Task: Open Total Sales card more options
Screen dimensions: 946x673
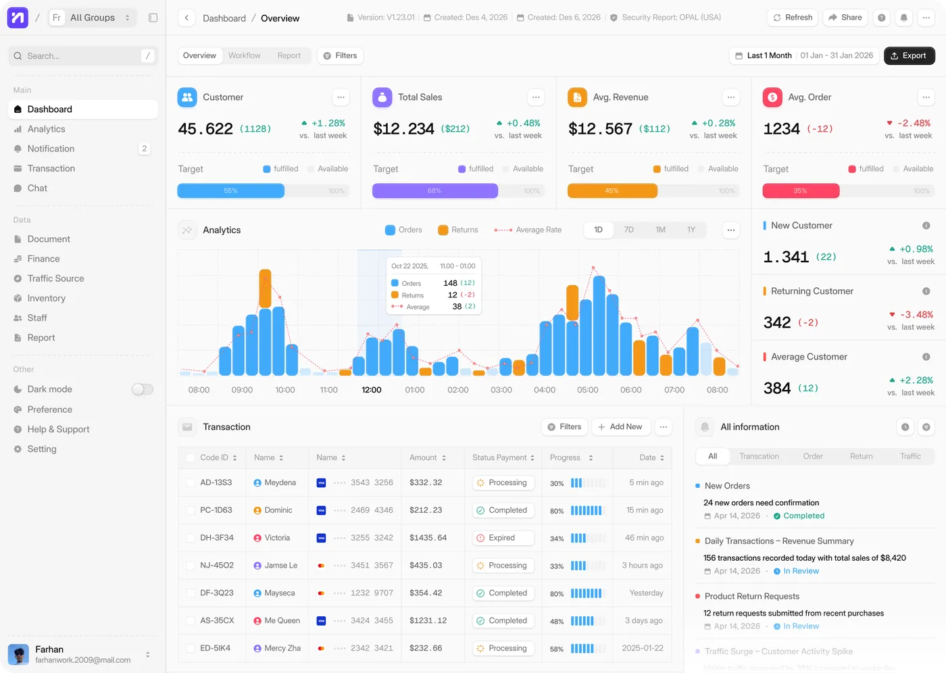Action: 536,97
